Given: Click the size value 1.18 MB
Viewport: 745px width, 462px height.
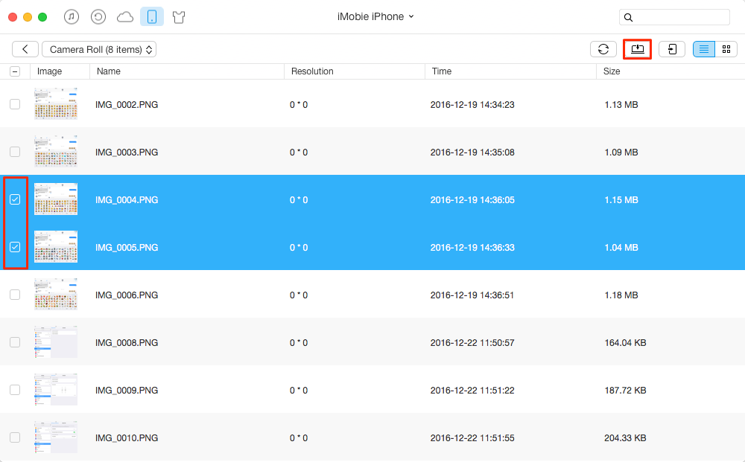Looking at the screenshot, I should click(621, 295).
